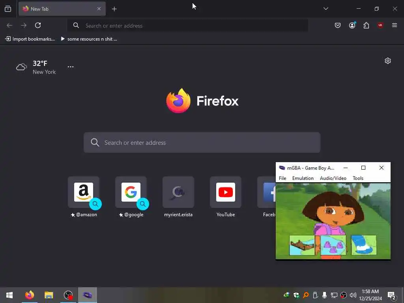Image resolution: width=404 pixels, height=303 pixels.
Task: Pick the purple mountains picture in mGBA game
Action: coord(333,245)
